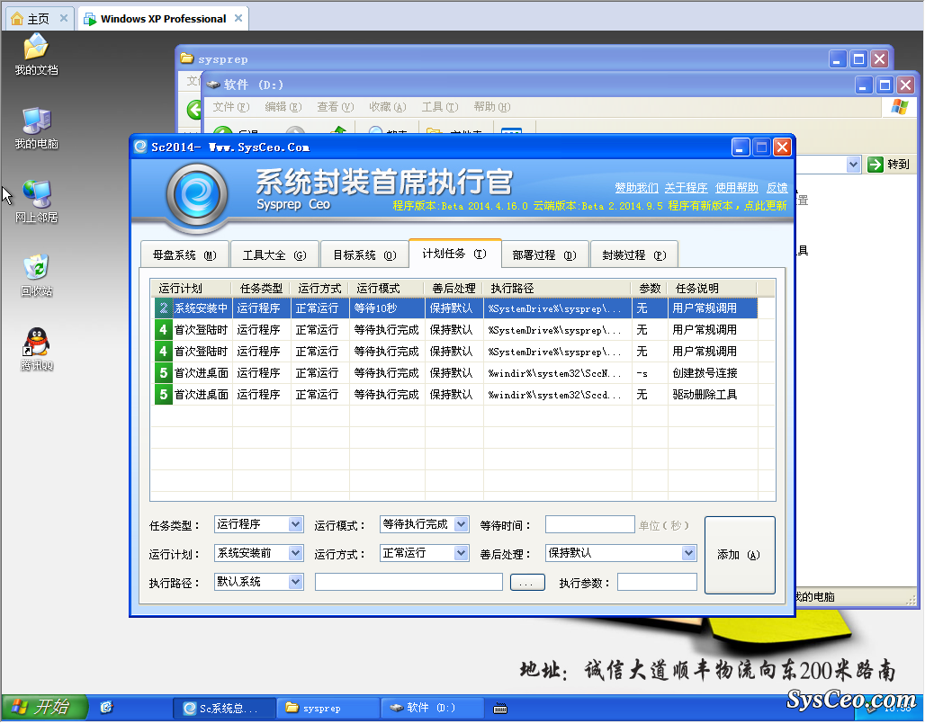This screenshot has height=723, width=925.
Task: Open 工具(T) menu in 软件 (D:) window
Action: 439,107
